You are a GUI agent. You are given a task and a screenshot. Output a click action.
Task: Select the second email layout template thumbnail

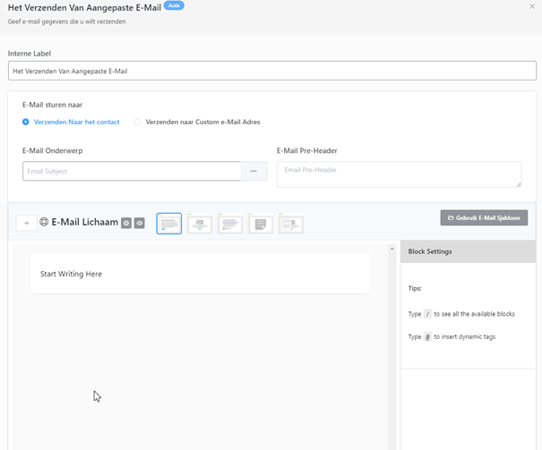[x=200, y=224]
